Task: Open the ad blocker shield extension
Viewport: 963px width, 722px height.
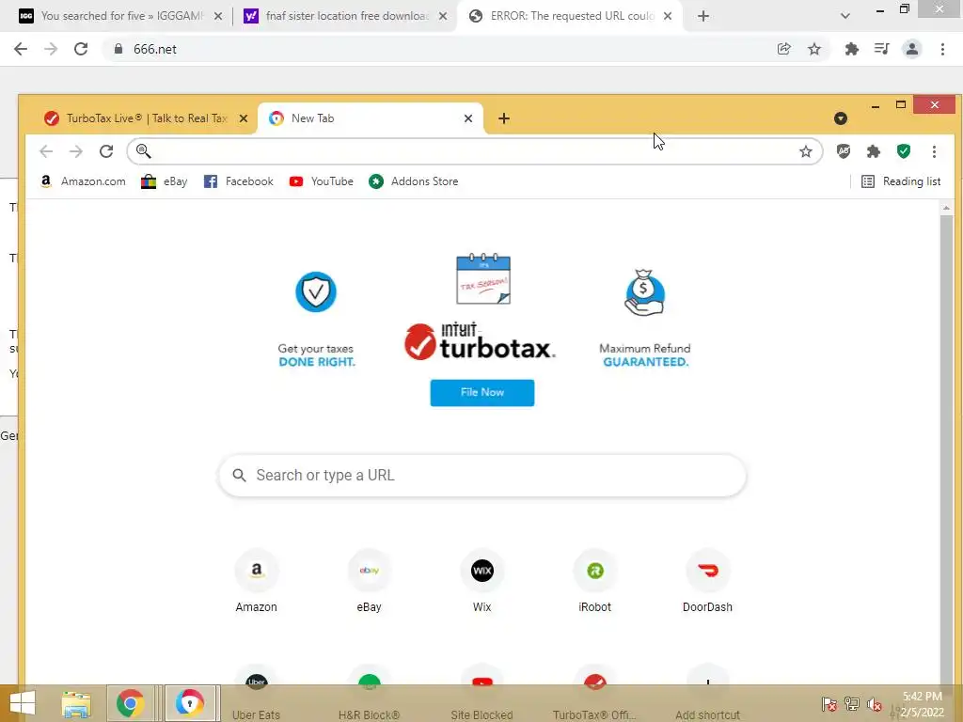Action: pos(844,151)
